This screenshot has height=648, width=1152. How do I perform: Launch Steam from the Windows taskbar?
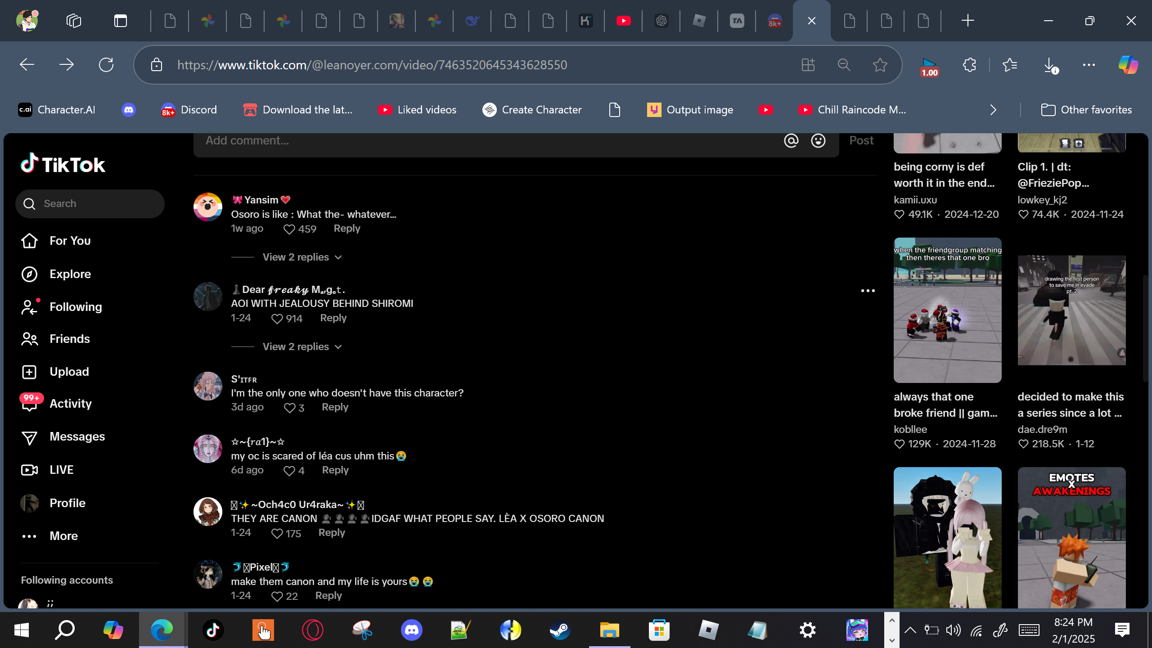(x=560, y=630)
